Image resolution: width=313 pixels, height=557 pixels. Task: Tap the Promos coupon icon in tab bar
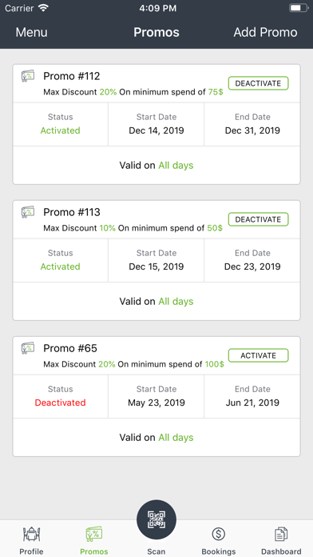(94, 534)
